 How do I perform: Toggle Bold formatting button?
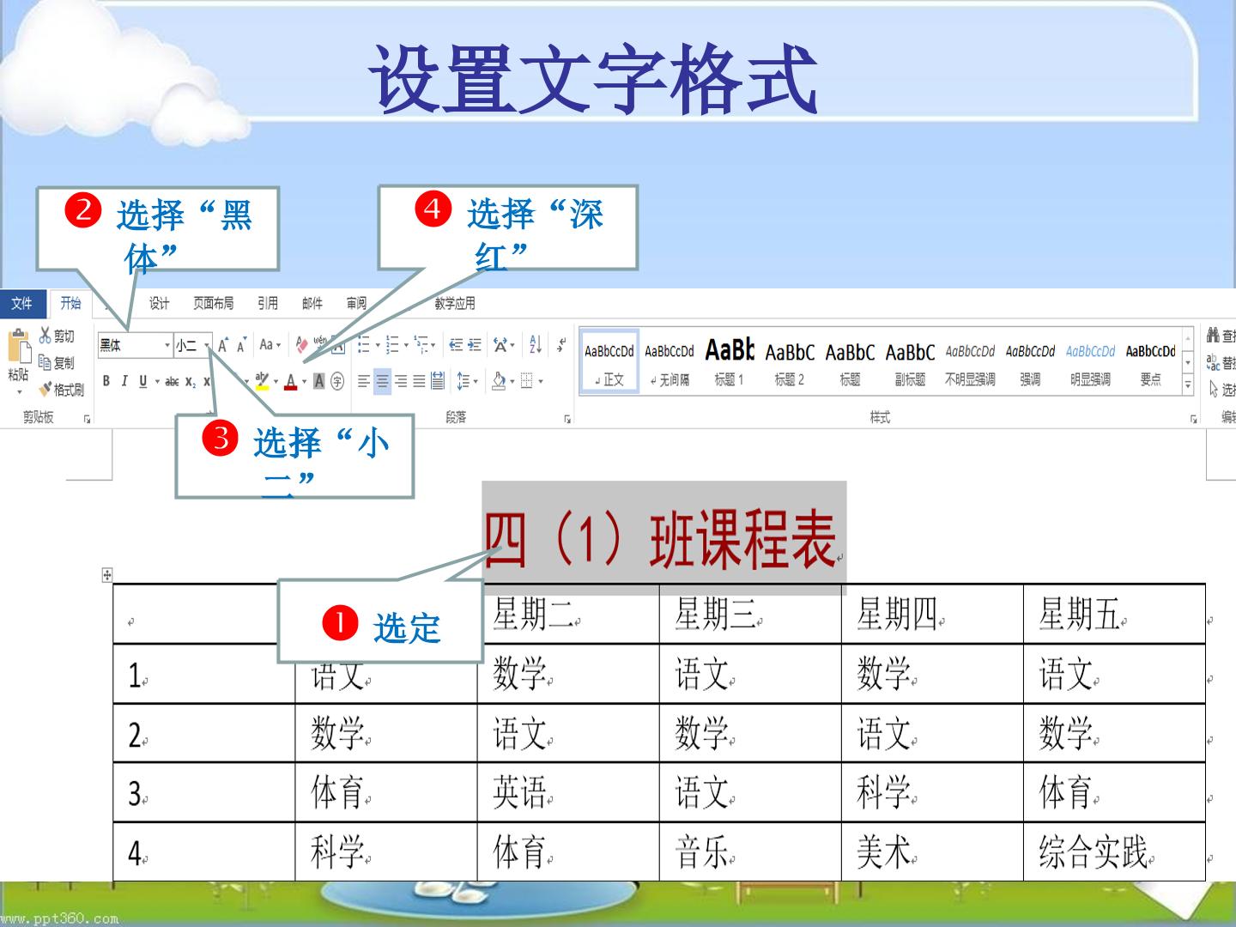[x=106, y=381]
